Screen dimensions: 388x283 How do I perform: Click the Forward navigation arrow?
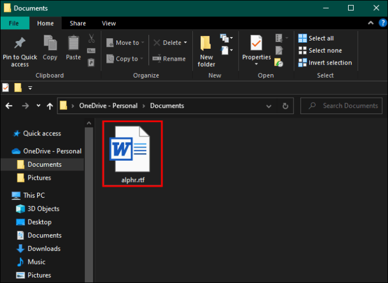[25, 106]
